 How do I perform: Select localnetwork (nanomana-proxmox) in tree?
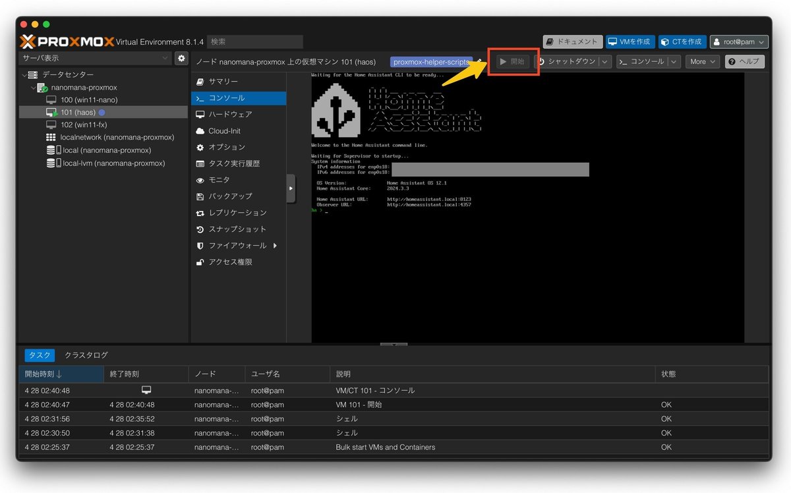coord(117,138)
